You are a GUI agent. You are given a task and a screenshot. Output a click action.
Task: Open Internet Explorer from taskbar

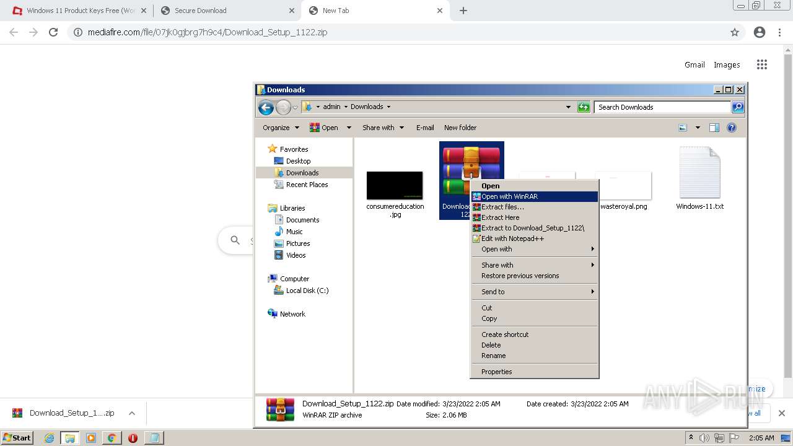click(49, 438)
